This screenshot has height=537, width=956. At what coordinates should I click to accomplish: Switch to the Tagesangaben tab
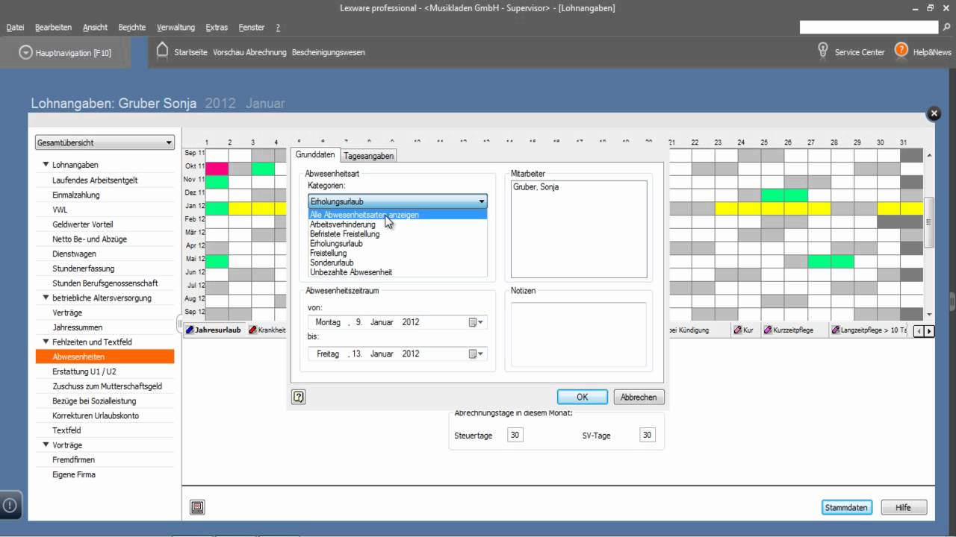[368, 156]
